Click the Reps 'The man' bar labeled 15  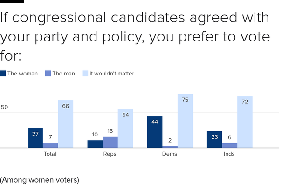(x=110, y=142)
